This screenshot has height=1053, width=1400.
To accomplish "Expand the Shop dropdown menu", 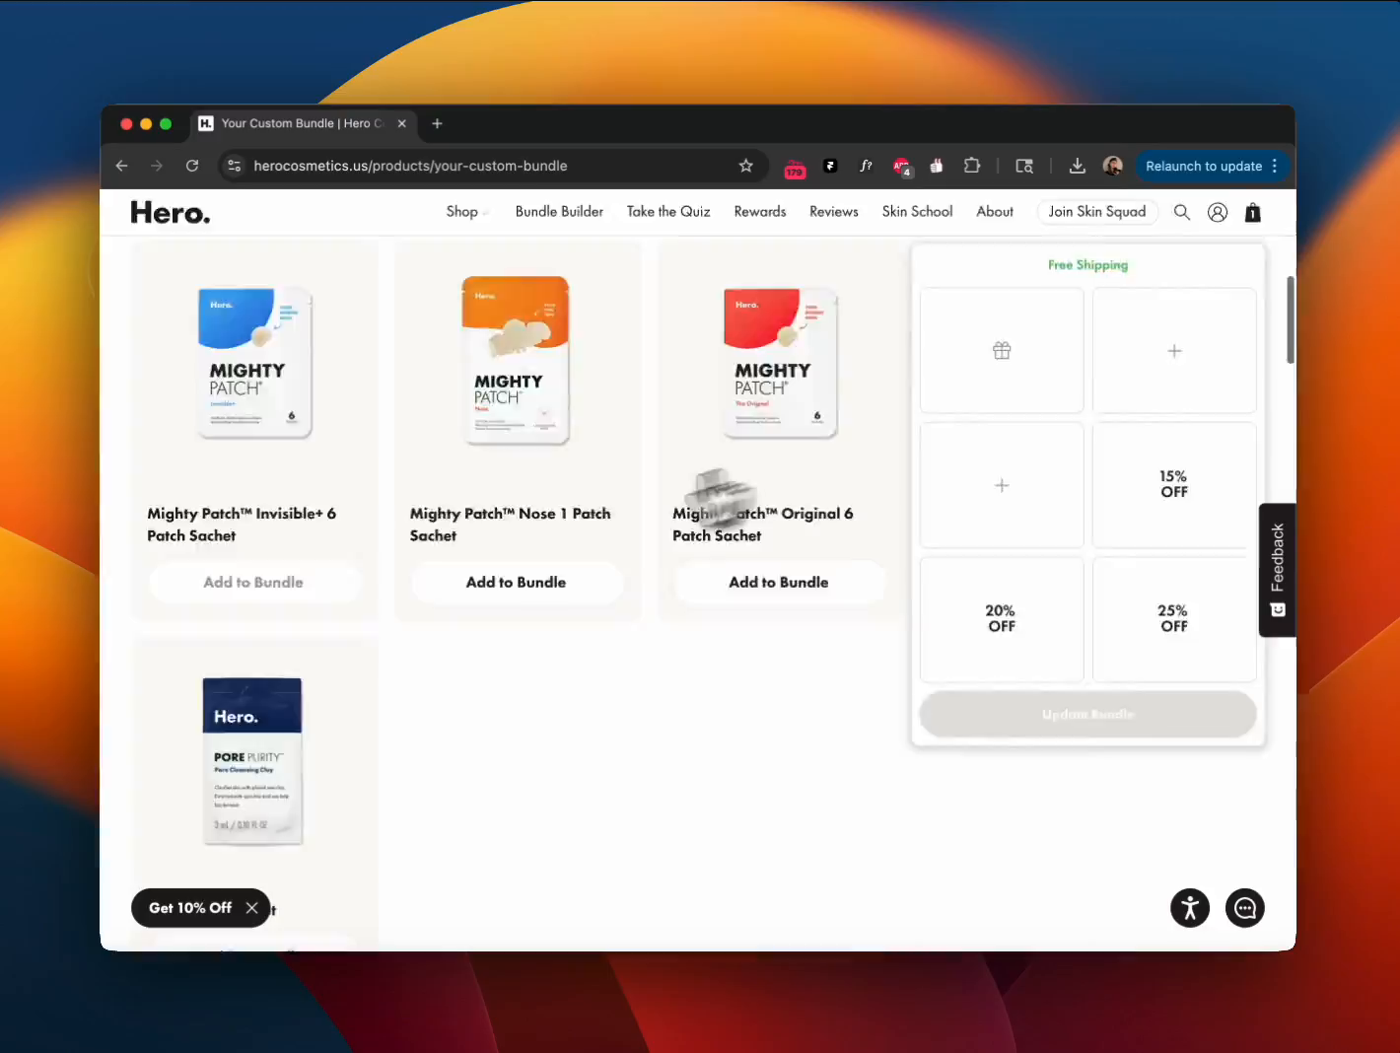I will click(x=462, y=212).
